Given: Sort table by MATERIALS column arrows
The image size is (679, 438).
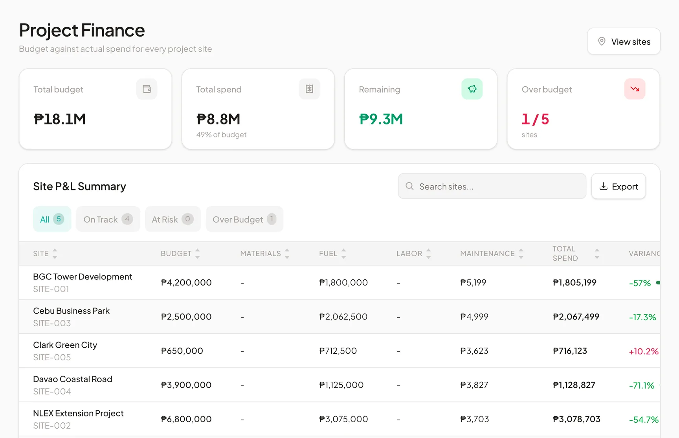Looking at the screenshot, I should click(287, 254).
